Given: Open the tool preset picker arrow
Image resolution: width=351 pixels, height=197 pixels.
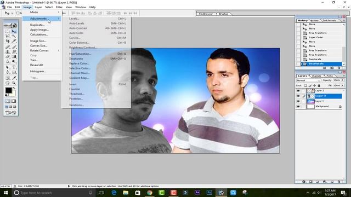Looking at the screenshot, I should 12,13.
